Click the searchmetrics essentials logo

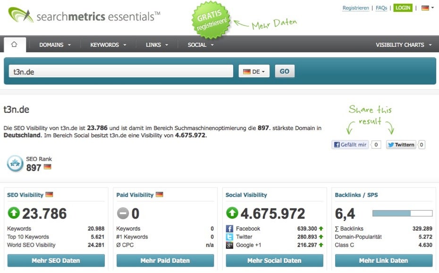point(84,16)
